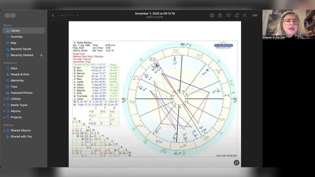Expand the Shared Albums group
This screenshot has width=315, height=177.
(x=4, y=131)
